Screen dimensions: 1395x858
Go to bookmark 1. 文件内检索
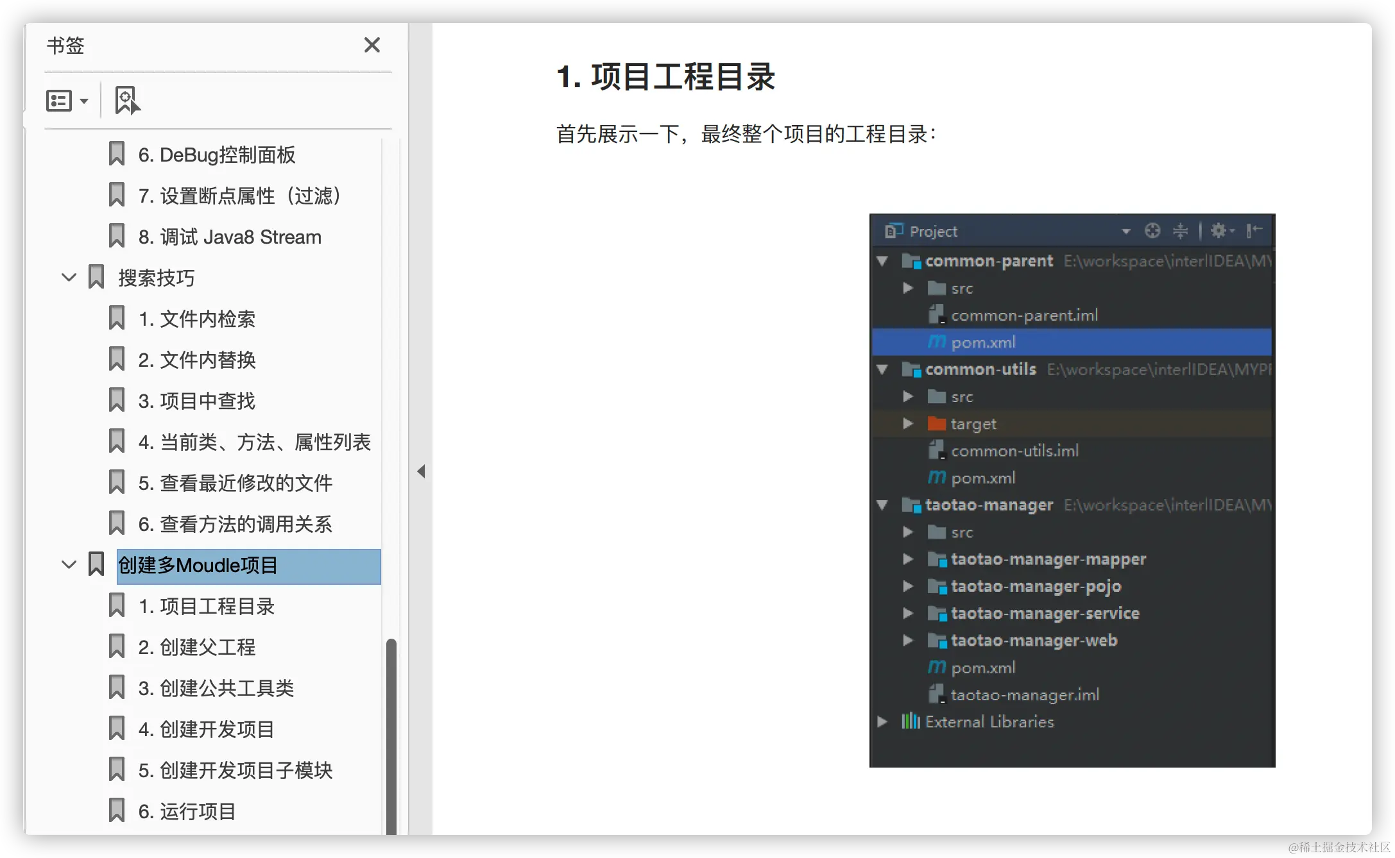196,319
